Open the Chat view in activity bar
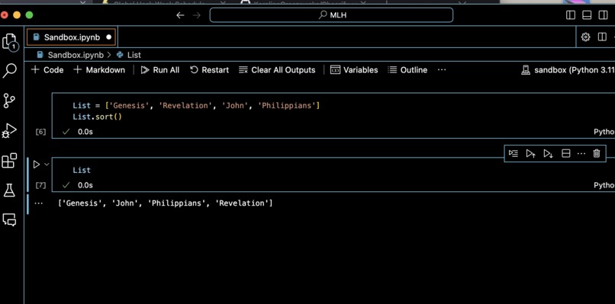The height and width of the screenshot is (304, 615). click(9, 219)
